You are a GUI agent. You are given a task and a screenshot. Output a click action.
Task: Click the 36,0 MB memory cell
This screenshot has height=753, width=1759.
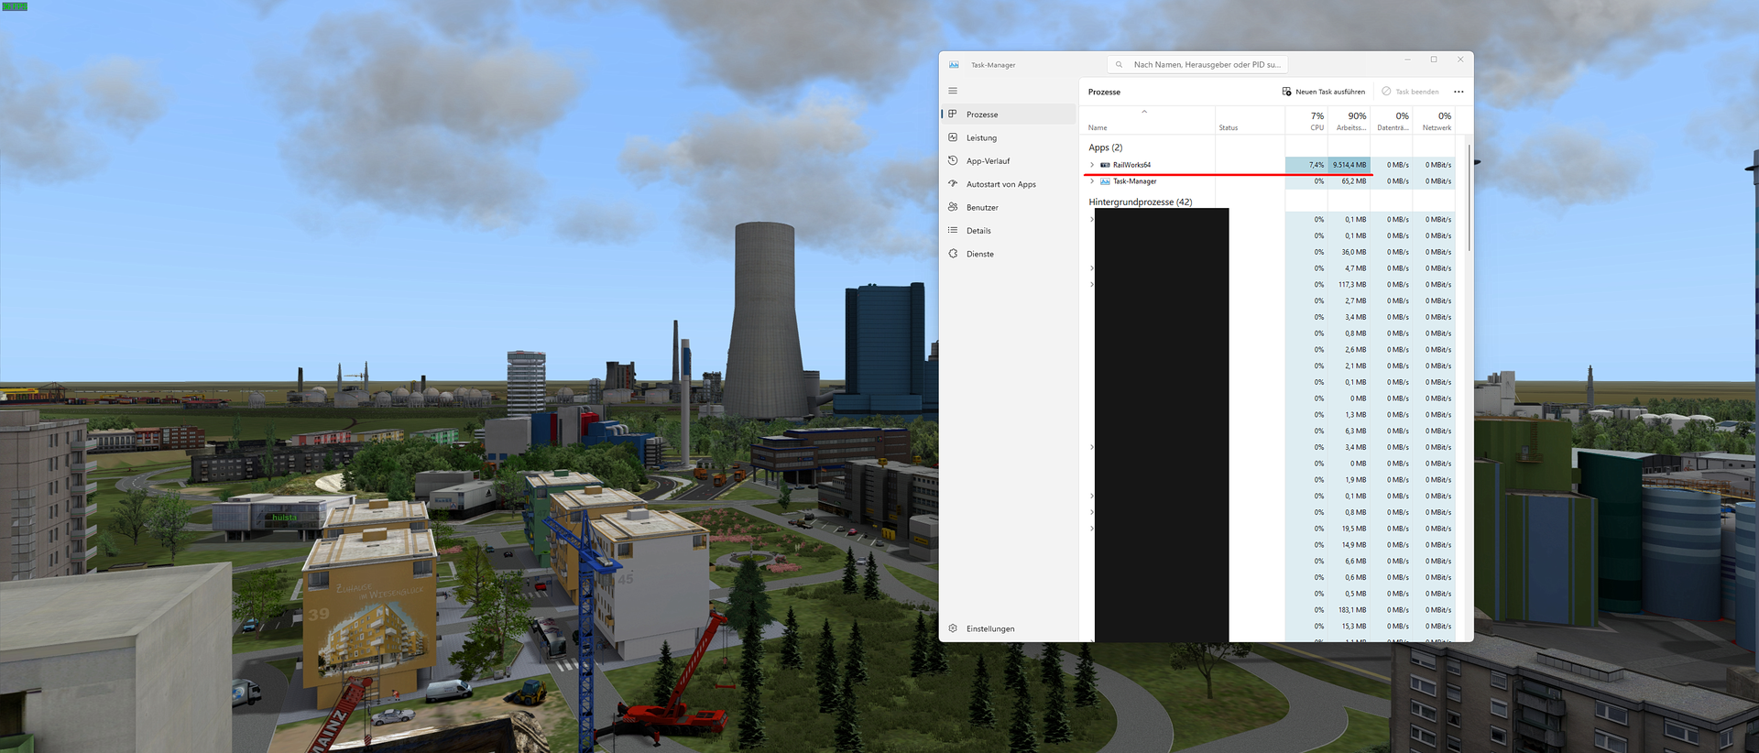[1349, 252]
